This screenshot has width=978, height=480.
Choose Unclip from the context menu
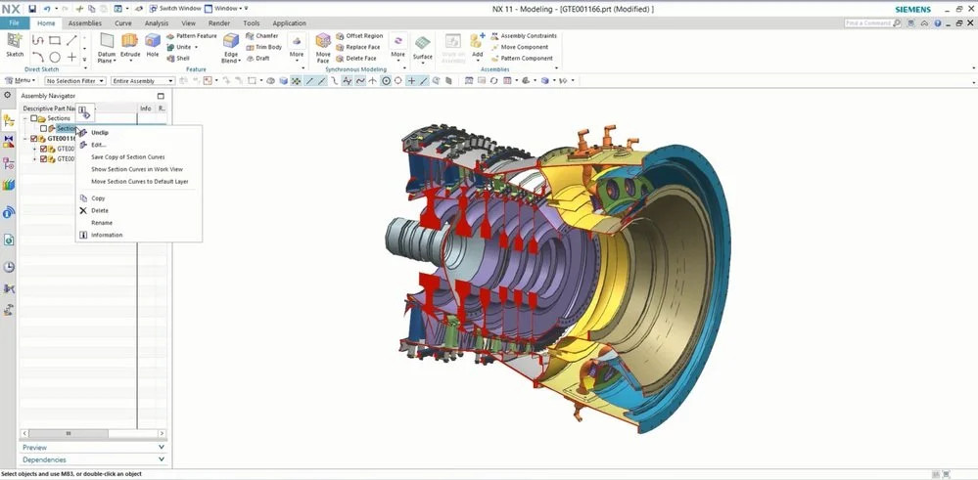coord(100,132)
